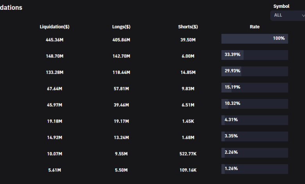Select the 15.19% rate progress bar
305x184 pixels.
255,87
